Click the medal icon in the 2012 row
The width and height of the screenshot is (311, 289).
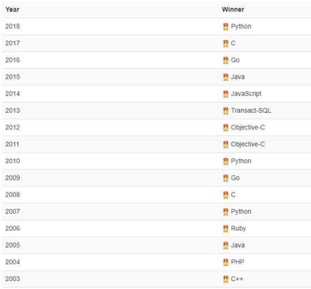point(226,127)
